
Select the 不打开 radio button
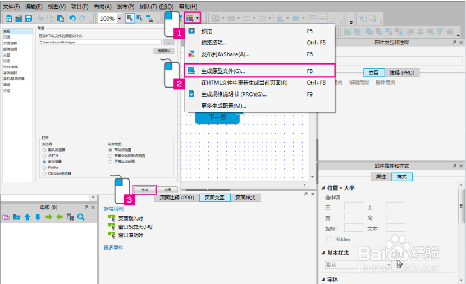44,155
